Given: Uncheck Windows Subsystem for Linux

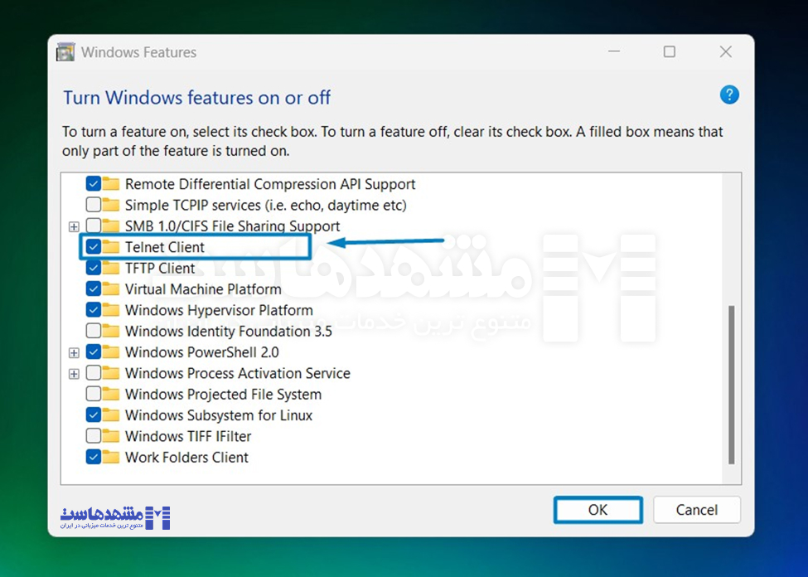Looking at the screenshot, I should (x=94, y=415).
